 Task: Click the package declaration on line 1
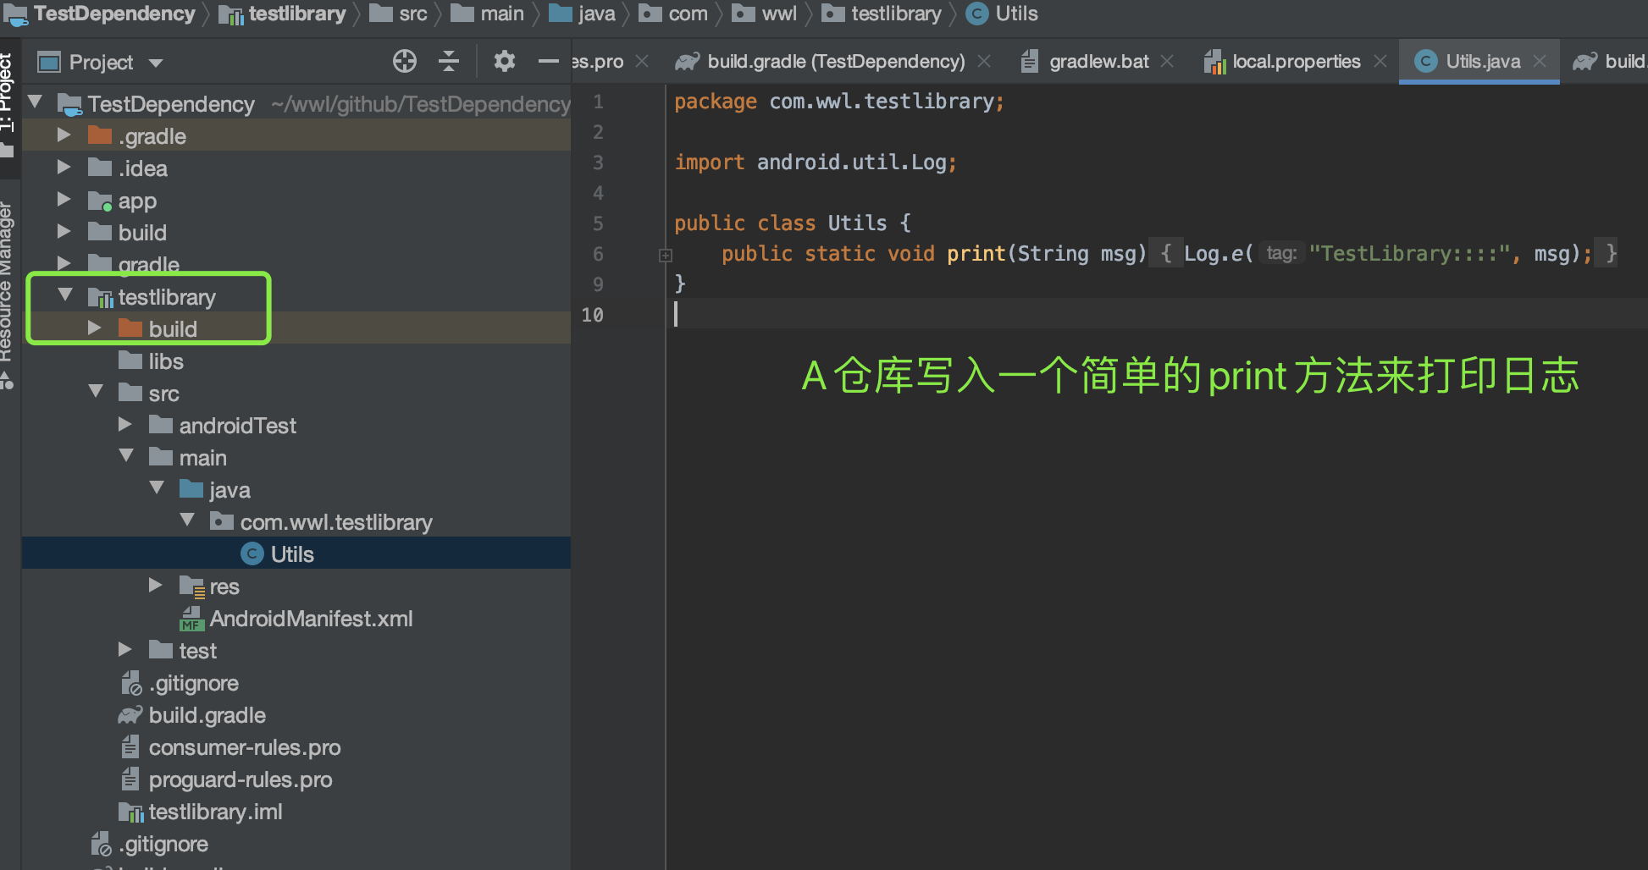coord(838,102)
